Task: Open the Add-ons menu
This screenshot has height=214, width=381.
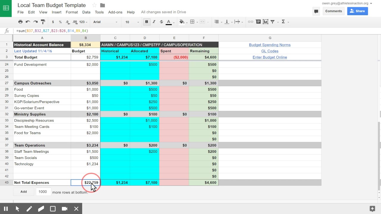Action: tap(115, 12)
